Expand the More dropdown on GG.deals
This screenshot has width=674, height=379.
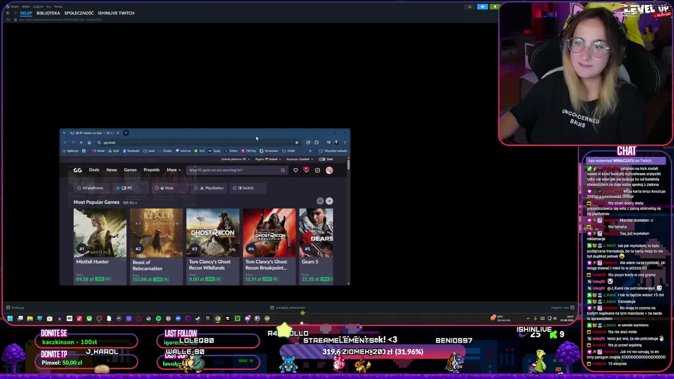[174, 170]
